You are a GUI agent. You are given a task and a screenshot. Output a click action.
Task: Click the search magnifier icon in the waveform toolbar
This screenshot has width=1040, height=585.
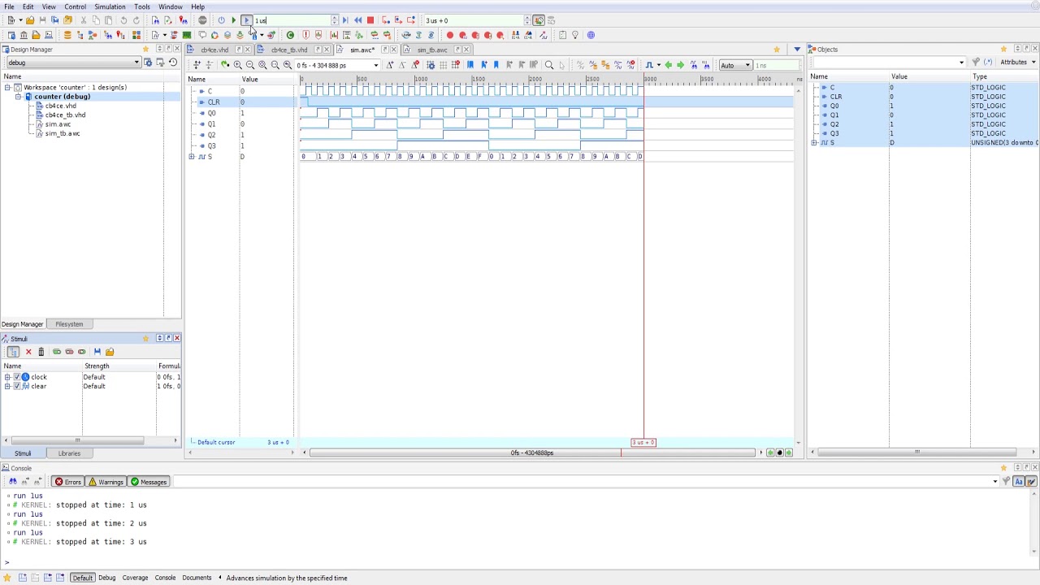tap(548, 65)
